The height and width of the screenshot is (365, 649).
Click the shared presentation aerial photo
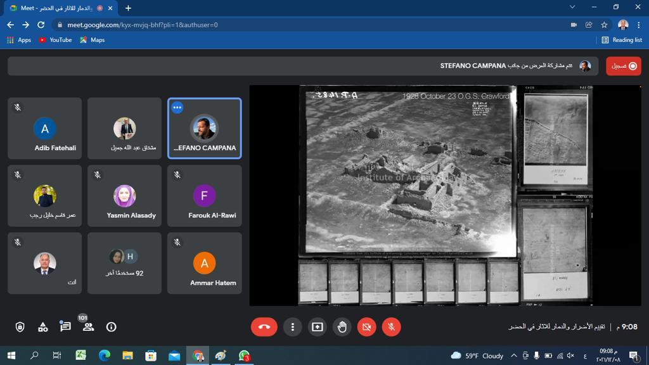pyautogui.click(x=409, y=172)
